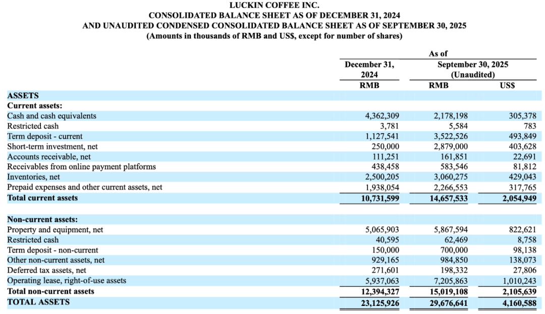Select the 2,879,000 short-term investment value
This screenshot has width=545, height=314.
click(x=451, y=146)
